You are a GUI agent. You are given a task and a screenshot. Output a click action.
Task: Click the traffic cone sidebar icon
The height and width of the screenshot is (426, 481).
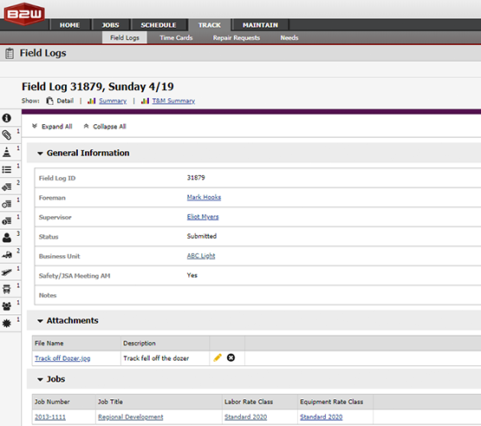click(x=7, y=152)
